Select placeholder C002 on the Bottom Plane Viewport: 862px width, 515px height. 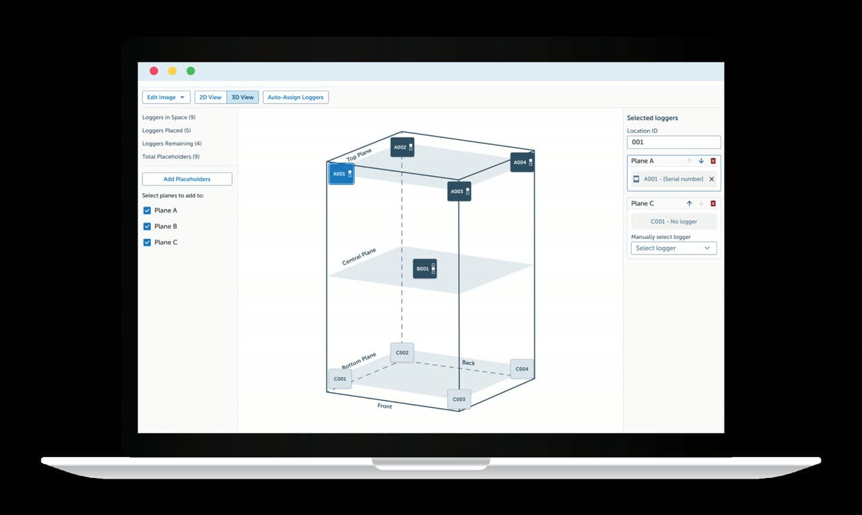(x=401, y=352)
